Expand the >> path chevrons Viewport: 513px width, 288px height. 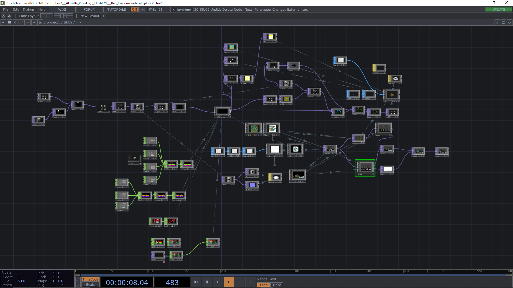pos(79,22)
